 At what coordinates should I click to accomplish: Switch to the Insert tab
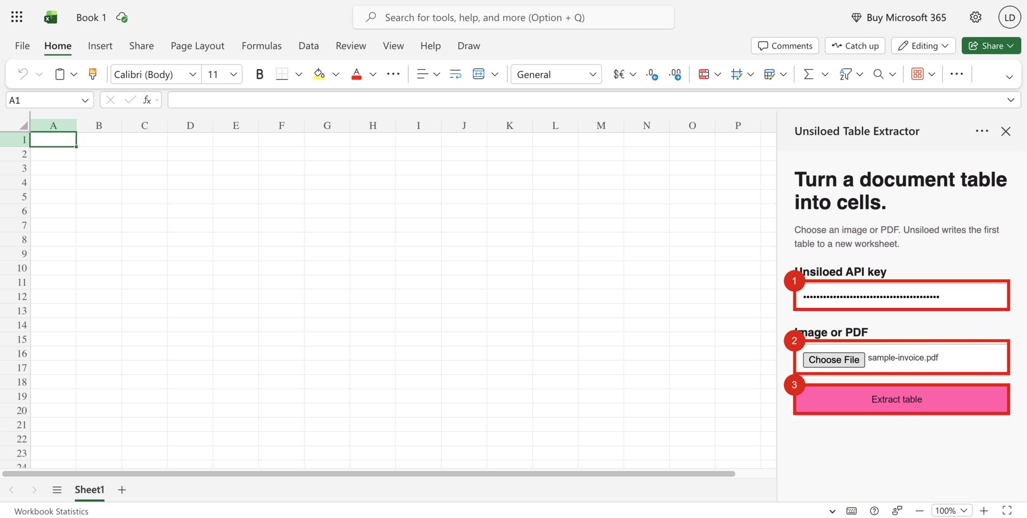100,45
